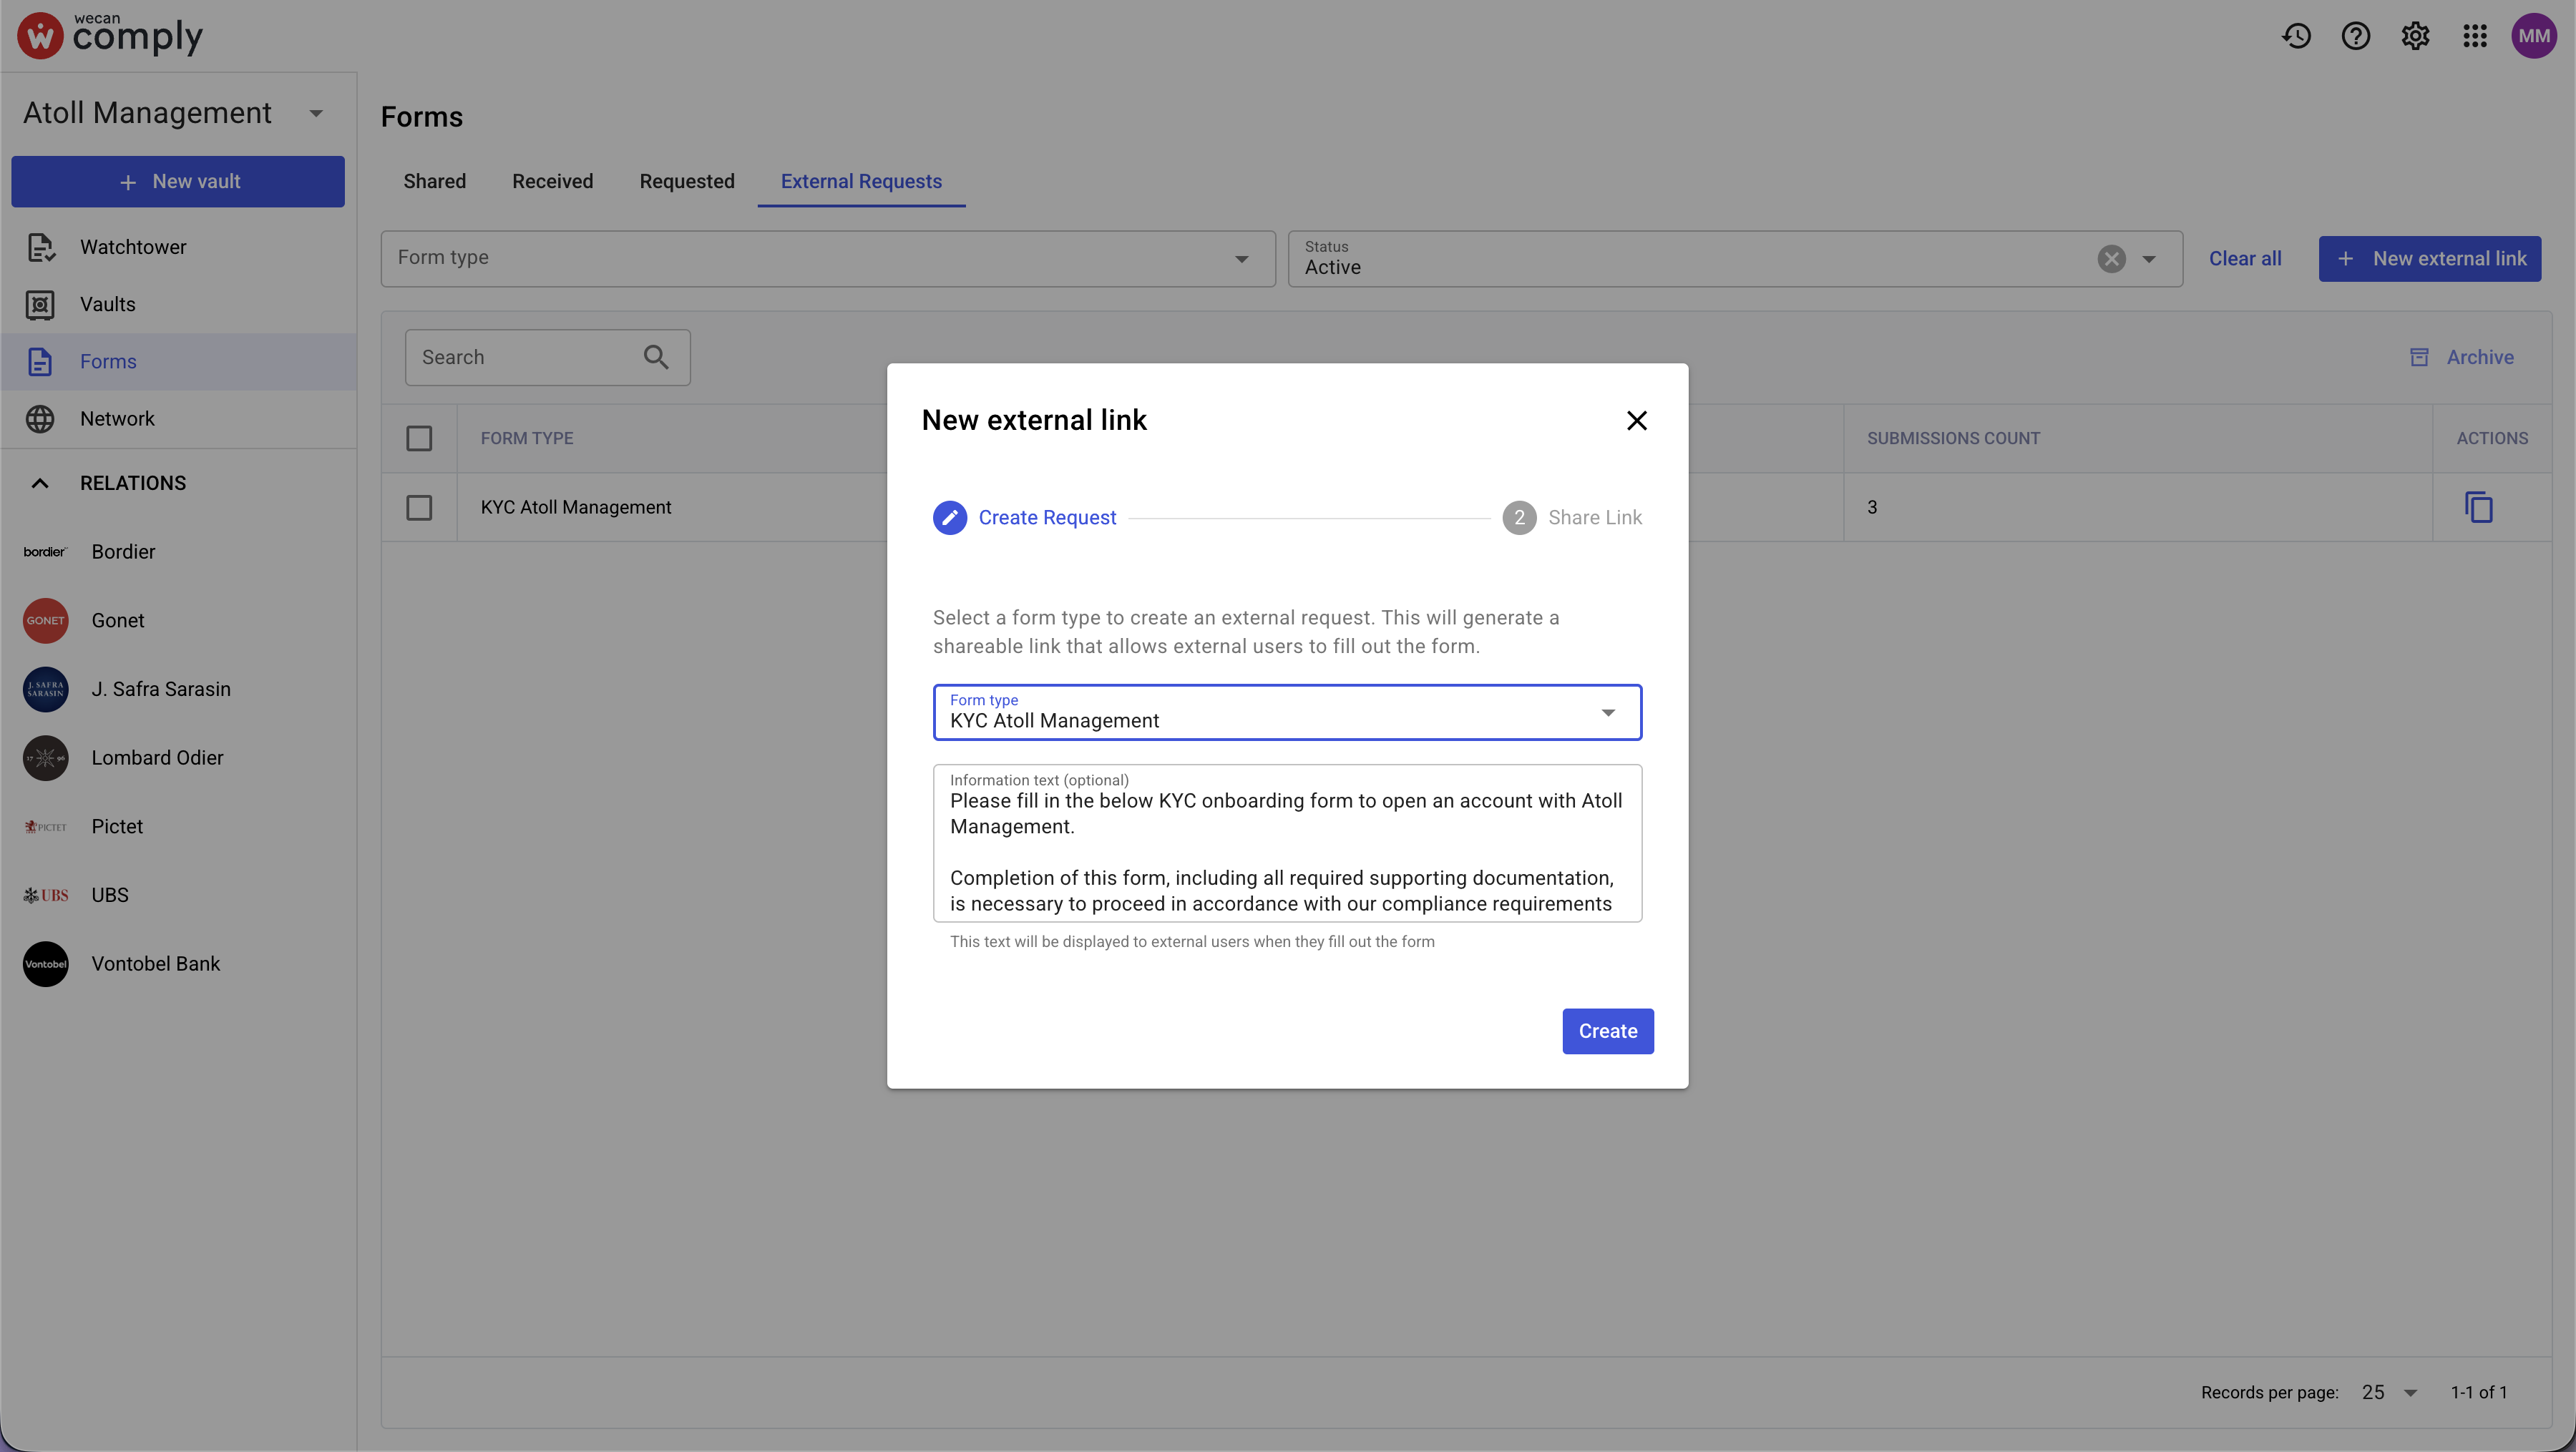Switch to the Received tab
The width and height of the screenshot is (2576, 1452).
[x=552, y=181]
